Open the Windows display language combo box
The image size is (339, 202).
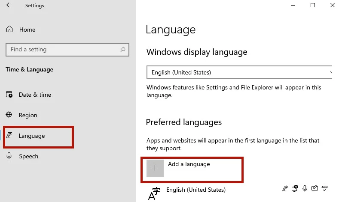[239, 72]
